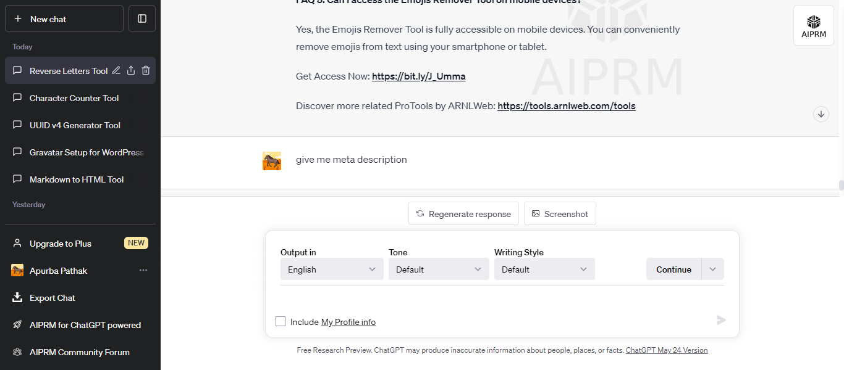Enable the Include My Profile info checkbox
Screen dimensions: 844x370
281,321
